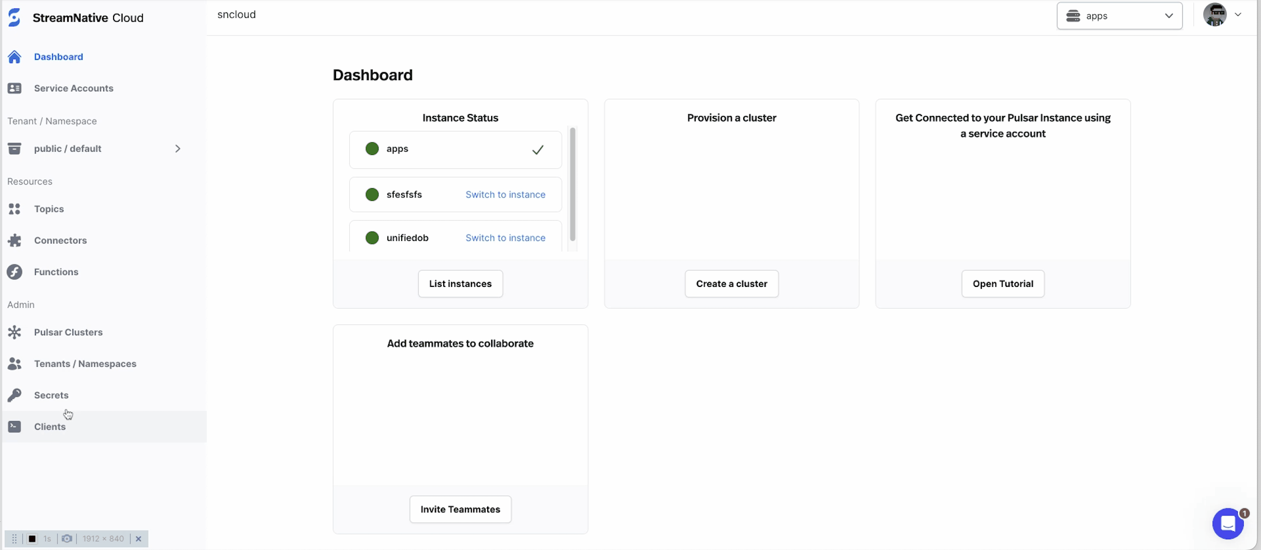
Task: Click the Secrets key icon
Action: 14,395
